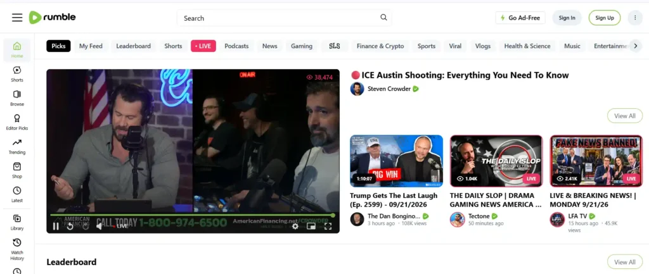Viewport: 649px width, 274px height.
Task: Click the Sign Up button
Action: (604, 18)
